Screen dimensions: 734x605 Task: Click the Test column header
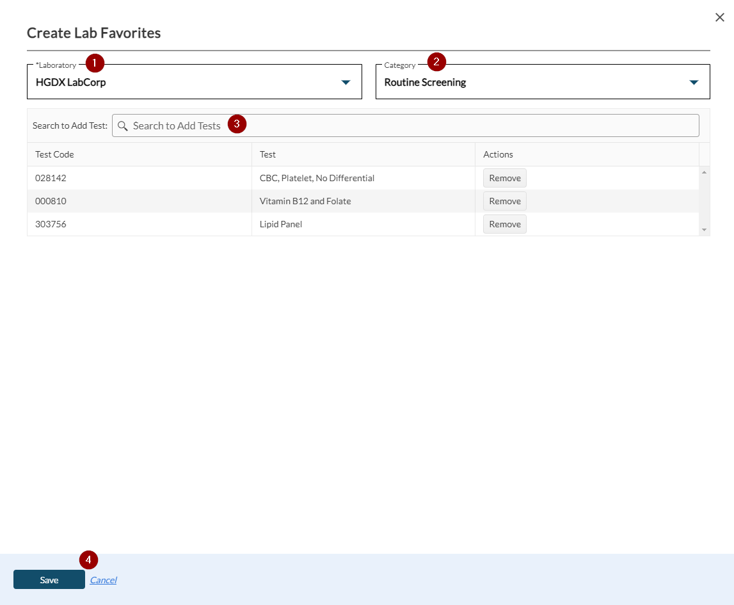pos(363,154)
